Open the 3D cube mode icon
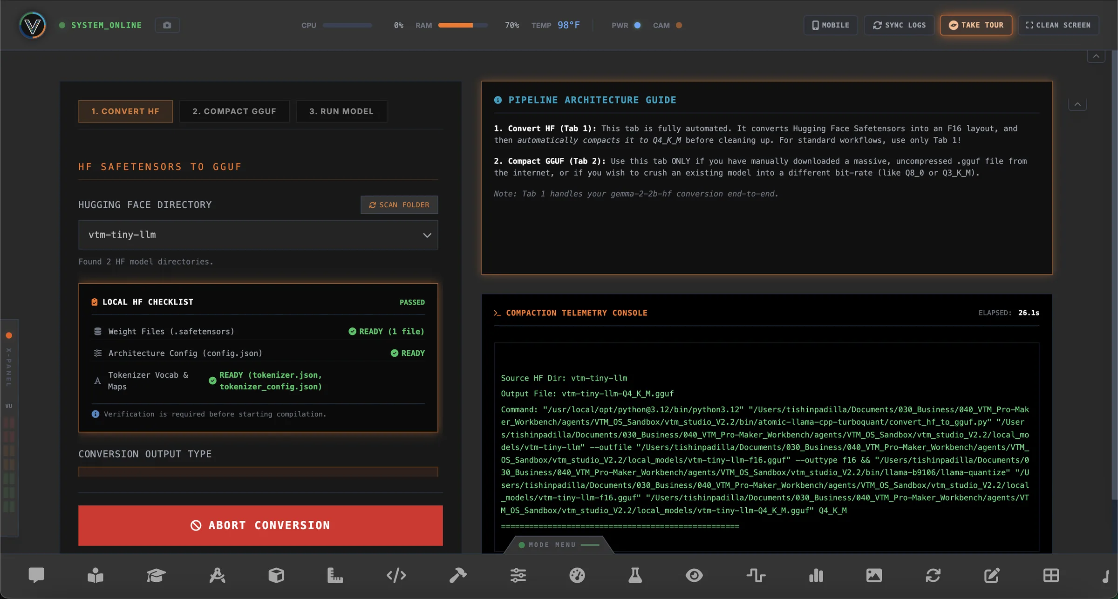Image resolution: width=1118 pixels, height=599 pixels. [276, 575]
